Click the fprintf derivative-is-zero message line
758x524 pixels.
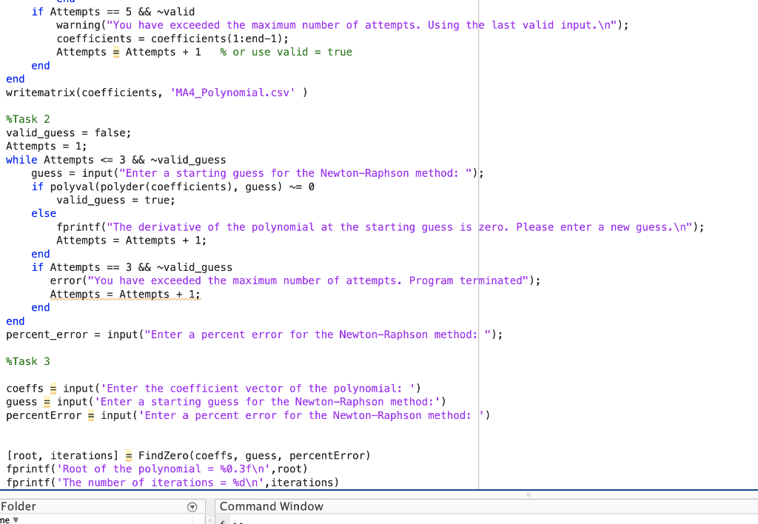coord(380,227)
